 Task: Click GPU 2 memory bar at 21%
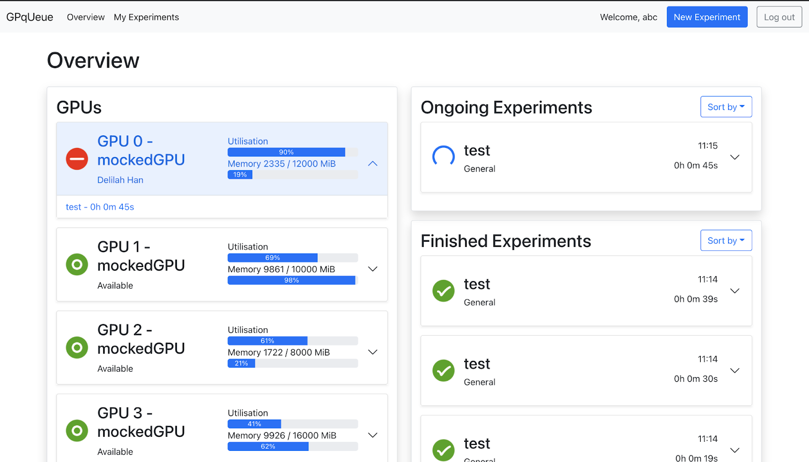(x=293, y=363)
